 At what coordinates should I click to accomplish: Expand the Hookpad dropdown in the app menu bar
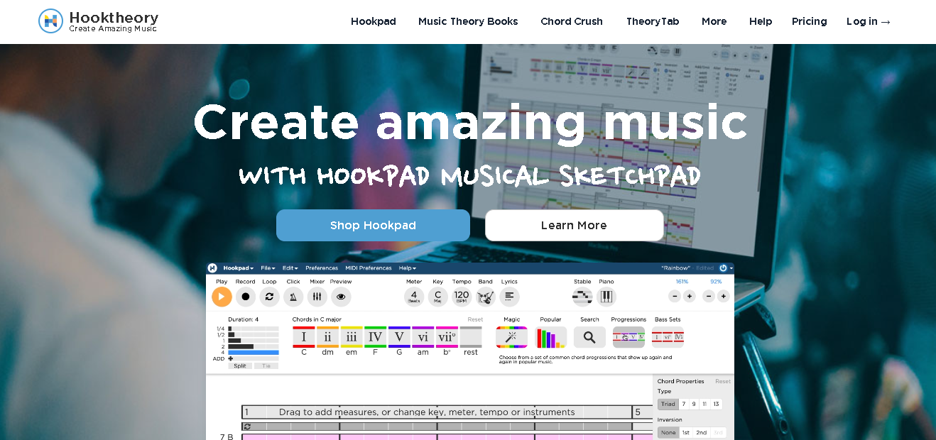coord(239,268)
